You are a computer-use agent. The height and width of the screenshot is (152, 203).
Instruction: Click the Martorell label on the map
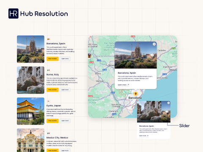tap(100, 81)
